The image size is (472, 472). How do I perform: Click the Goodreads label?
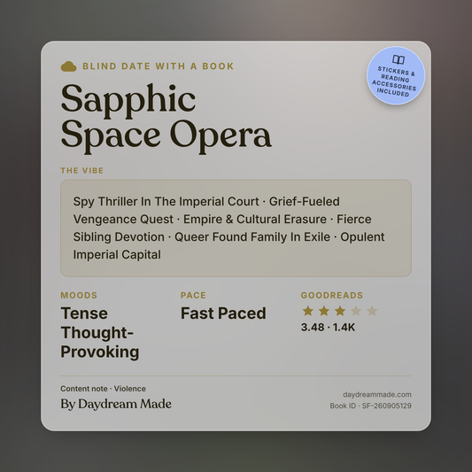pos(332,295)
